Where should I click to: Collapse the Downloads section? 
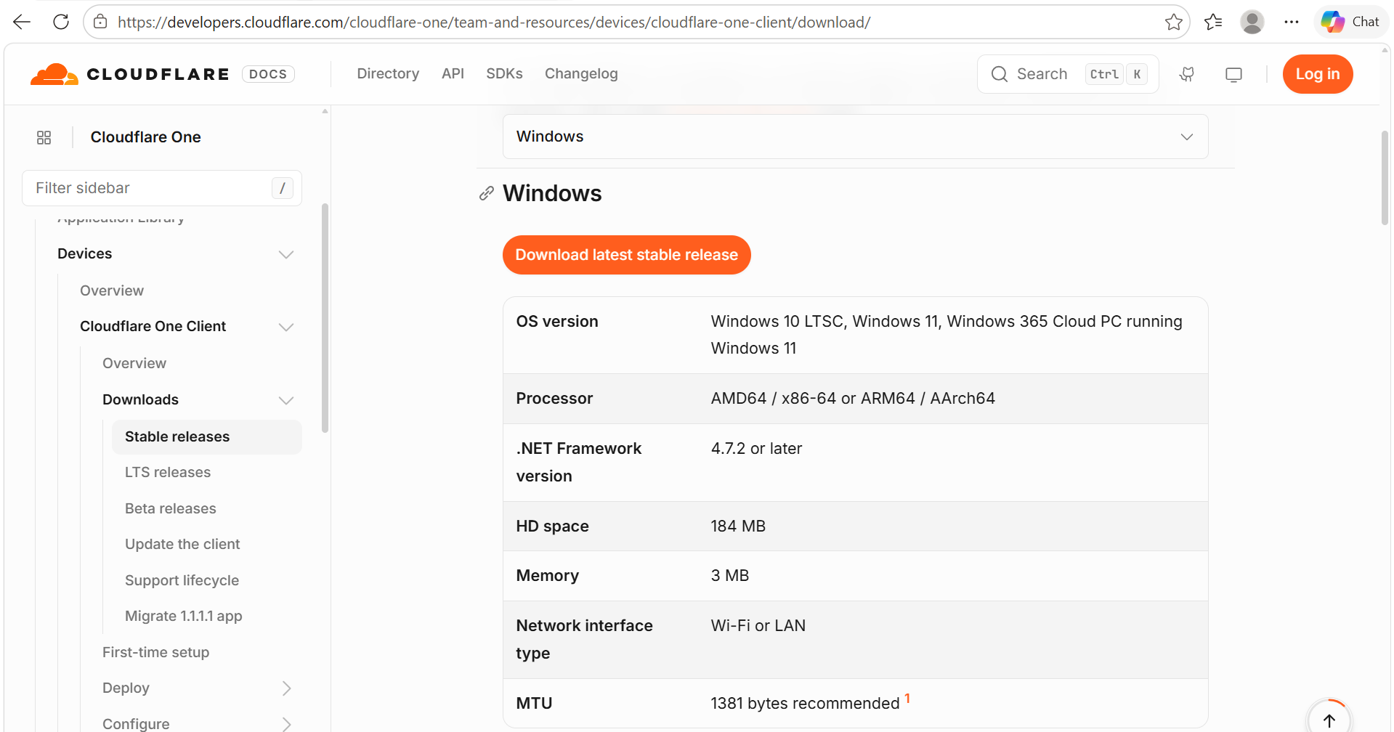pos(286,400)
